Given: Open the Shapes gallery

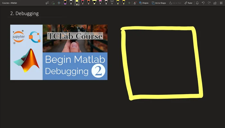Looking at the screenshot, I should pyautogui.click(x=144, y=3).
